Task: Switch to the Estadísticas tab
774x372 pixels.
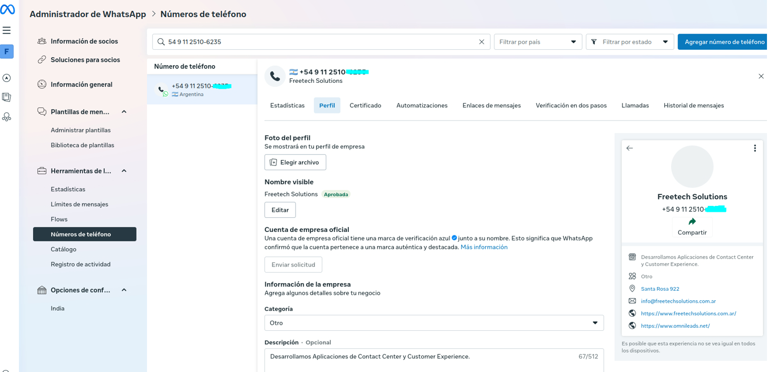Action: [287, 105]
